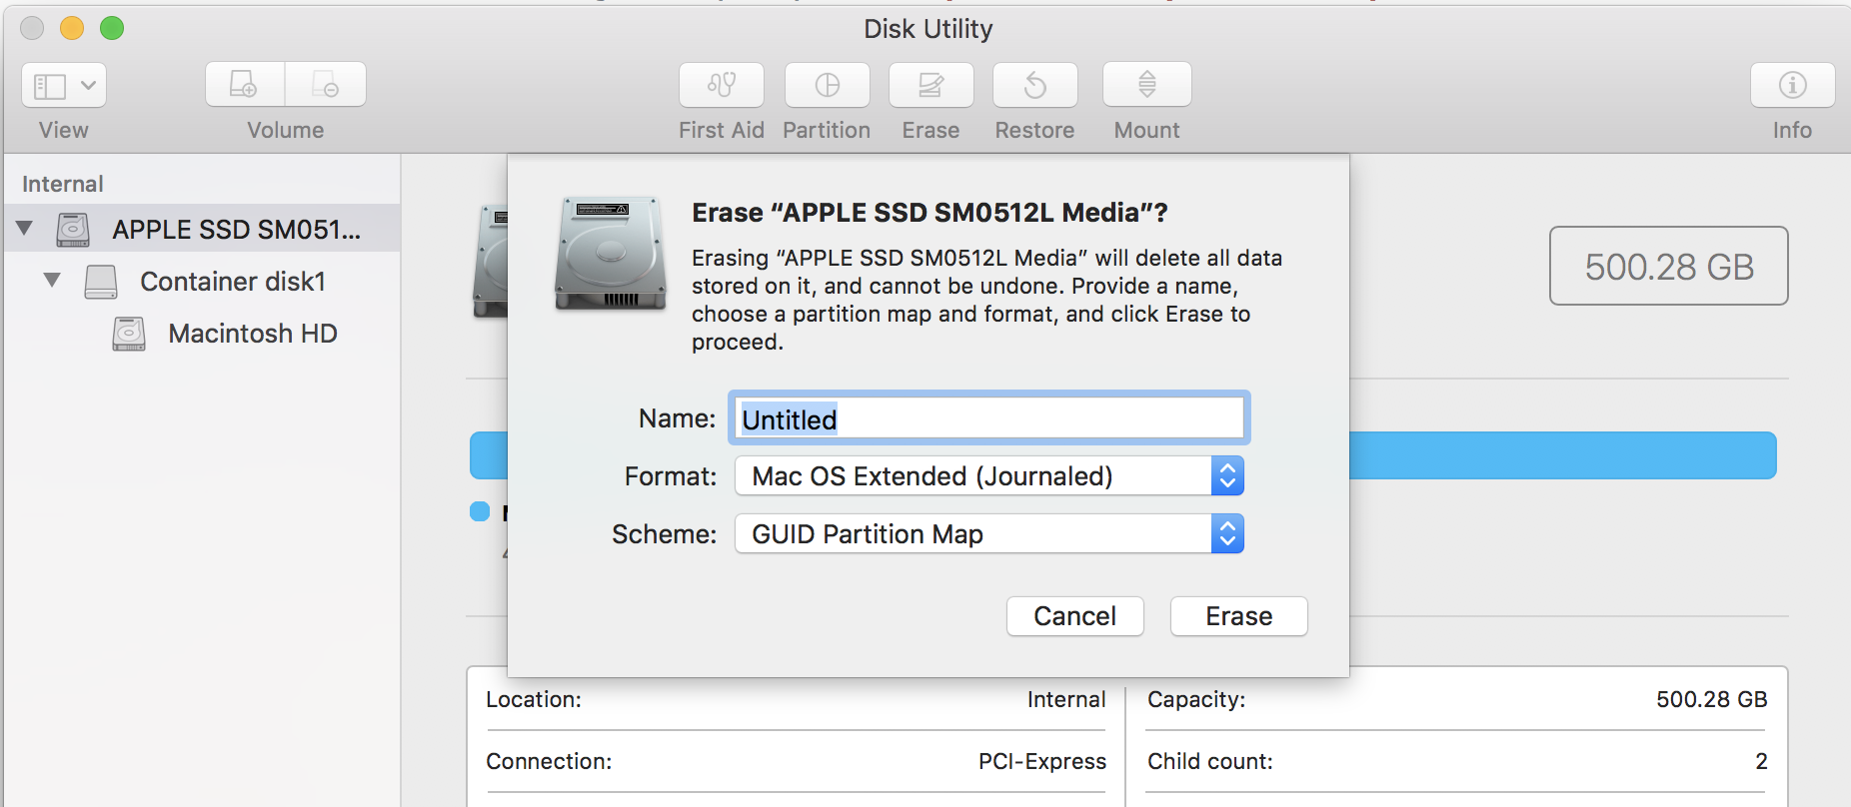This screenshot has height=807, width=1851.
Task: Open the Info toolbar button
Action: click(1793, 85)
